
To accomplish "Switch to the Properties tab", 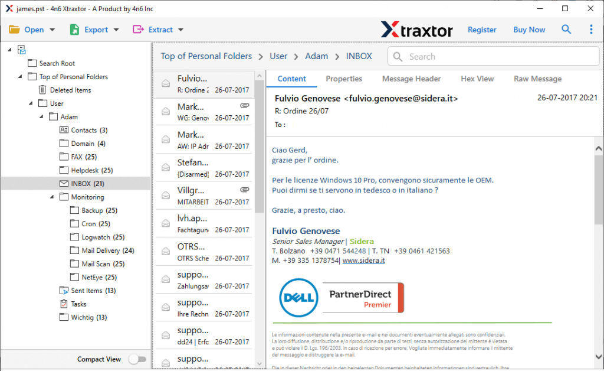I will tap(344, 79).
